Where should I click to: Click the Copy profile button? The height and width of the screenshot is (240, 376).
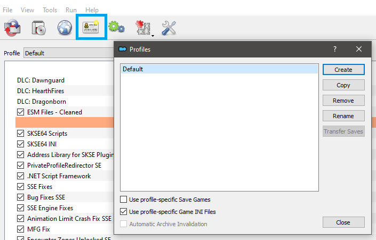tap(343, 85)
